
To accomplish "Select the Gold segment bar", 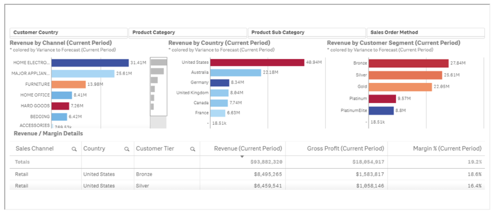I will tap(400, 87).
